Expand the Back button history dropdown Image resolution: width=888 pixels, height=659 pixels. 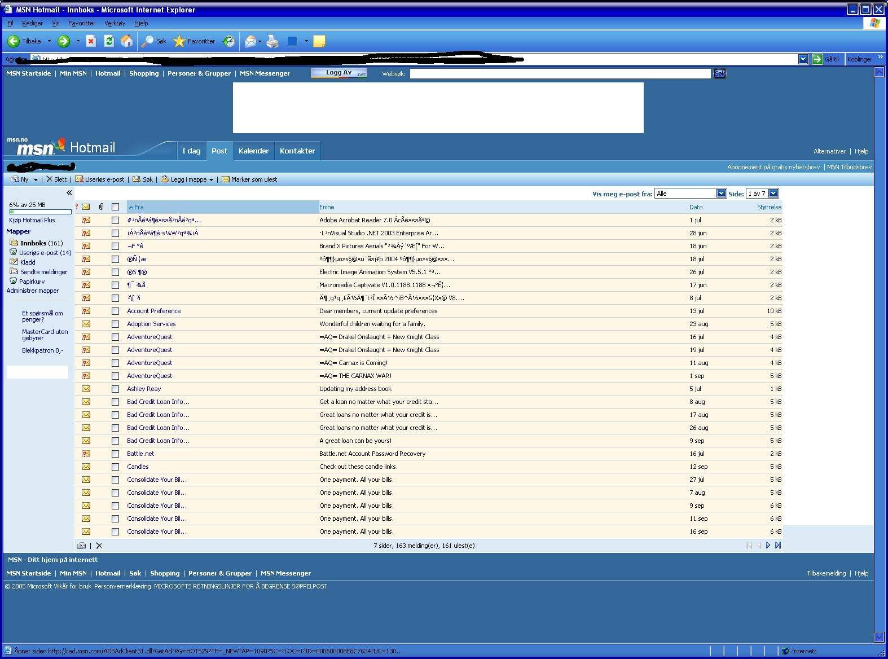49,41
